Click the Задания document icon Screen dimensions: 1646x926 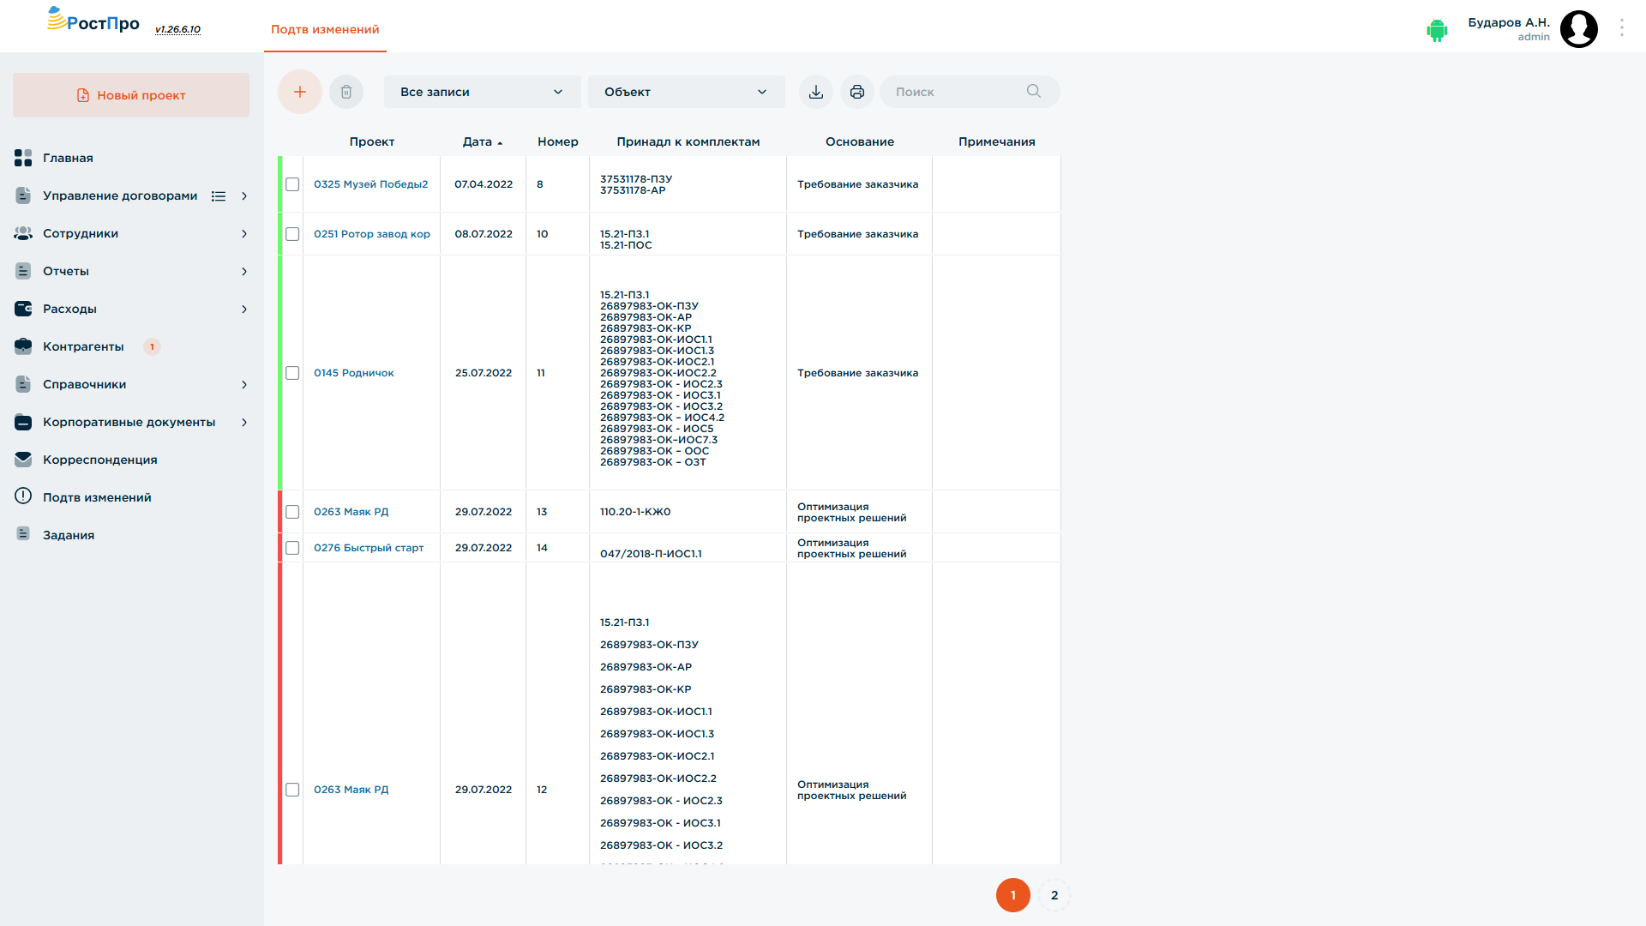(23, 534)
